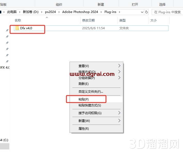Click the refresh button beside address bar
The width and height of the screenshot is (183, 152).
pos(147,12)
